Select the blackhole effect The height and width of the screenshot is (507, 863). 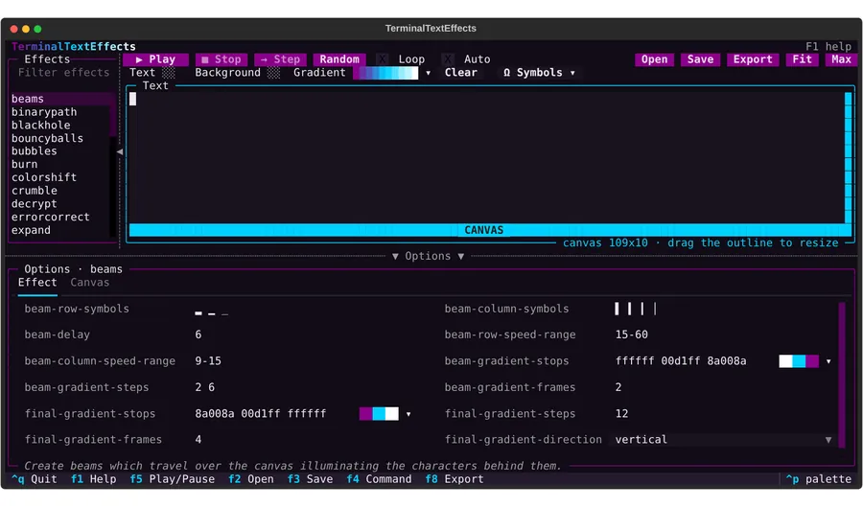[x=60, y=126]
